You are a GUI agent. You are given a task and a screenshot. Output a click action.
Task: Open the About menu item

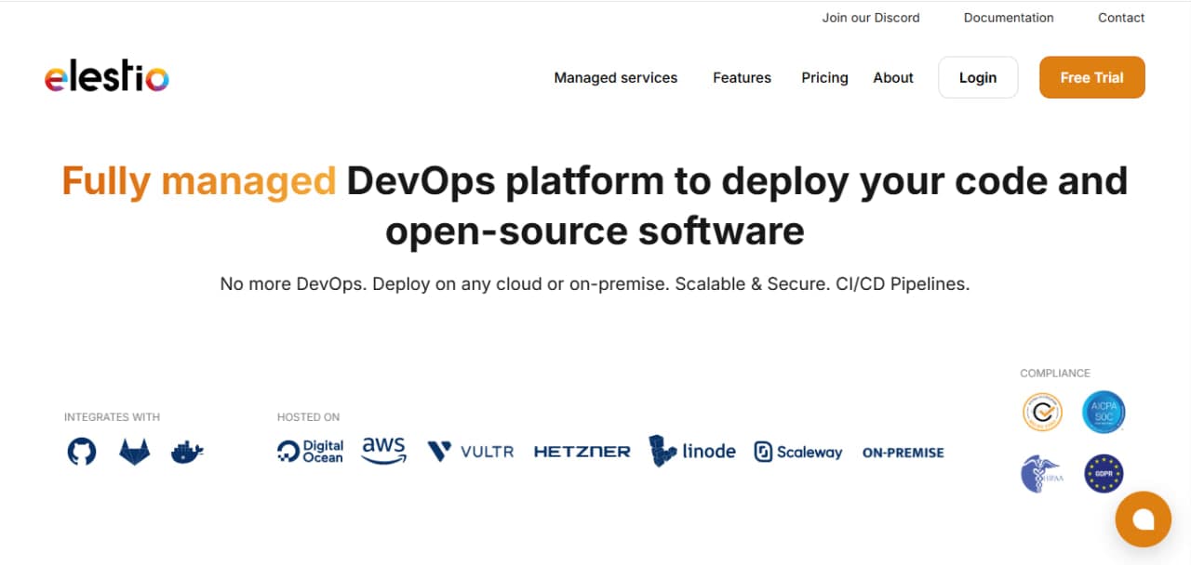(x=893, y=78)
